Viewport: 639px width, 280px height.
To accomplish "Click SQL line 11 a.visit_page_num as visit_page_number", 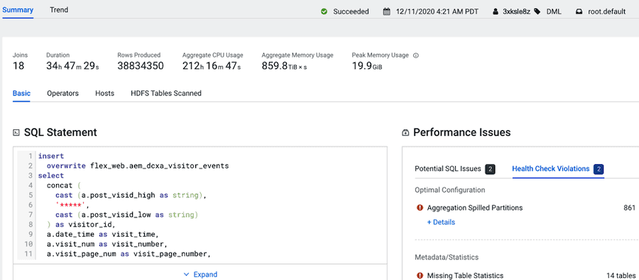I will (129, 254).
